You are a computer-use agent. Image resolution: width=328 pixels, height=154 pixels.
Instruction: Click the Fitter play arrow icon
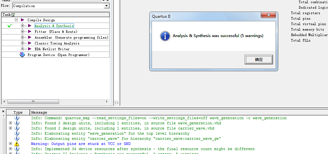coord(30,32)
